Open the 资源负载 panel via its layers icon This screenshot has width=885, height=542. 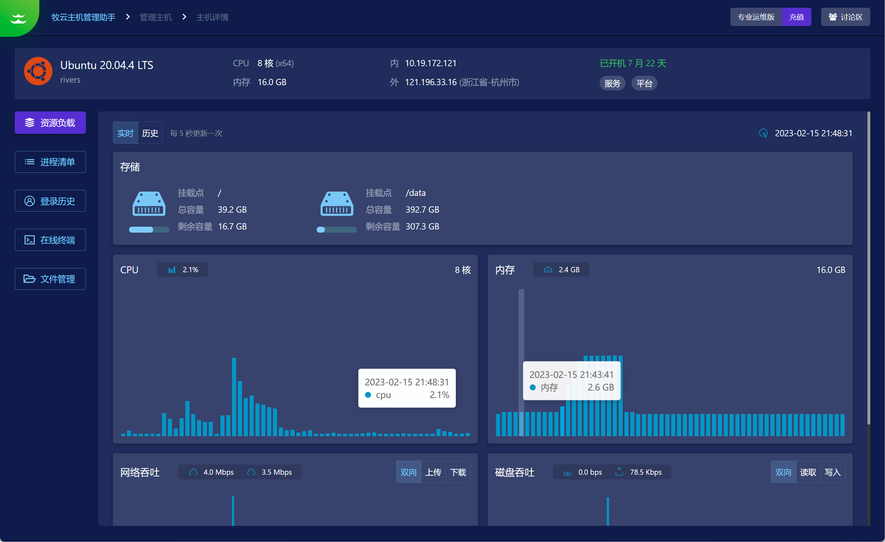point(29,123)
